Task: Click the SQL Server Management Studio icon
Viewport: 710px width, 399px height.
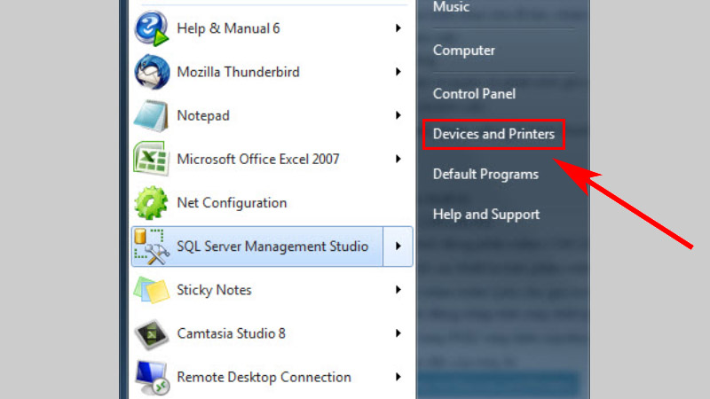Action: (x=151, y=246)
